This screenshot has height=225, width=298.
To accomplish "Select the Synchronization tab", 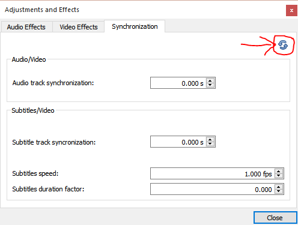I will 135,26.
